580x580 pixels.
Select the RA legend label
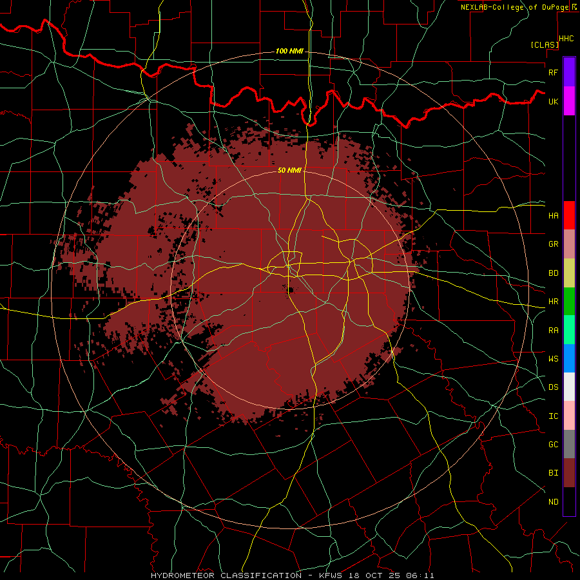click(554, 331)
